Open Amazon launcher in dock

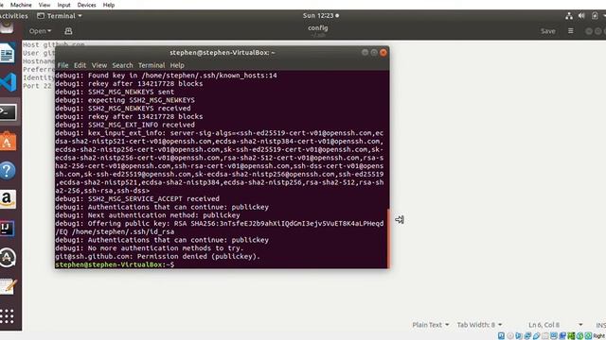pyautogui.click(x=8, y=199)
